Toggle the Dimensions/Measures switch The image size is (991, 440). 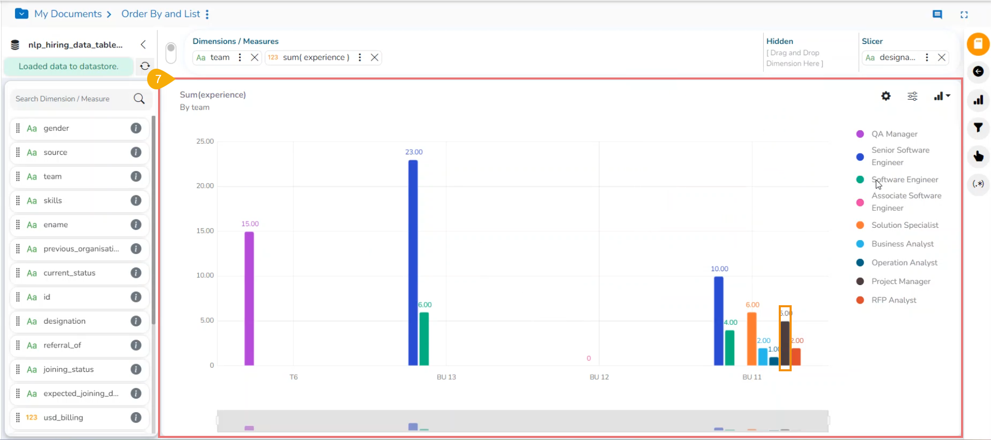click(x=171, y=53)
